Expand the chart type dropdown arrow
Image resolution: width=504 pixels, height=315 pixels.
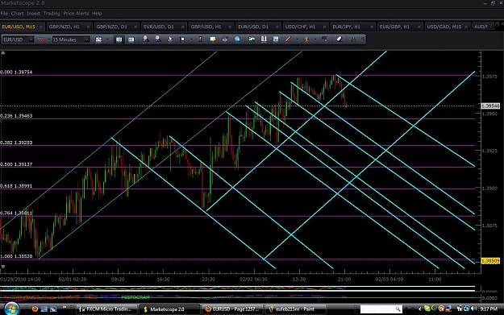coord(107,39)
